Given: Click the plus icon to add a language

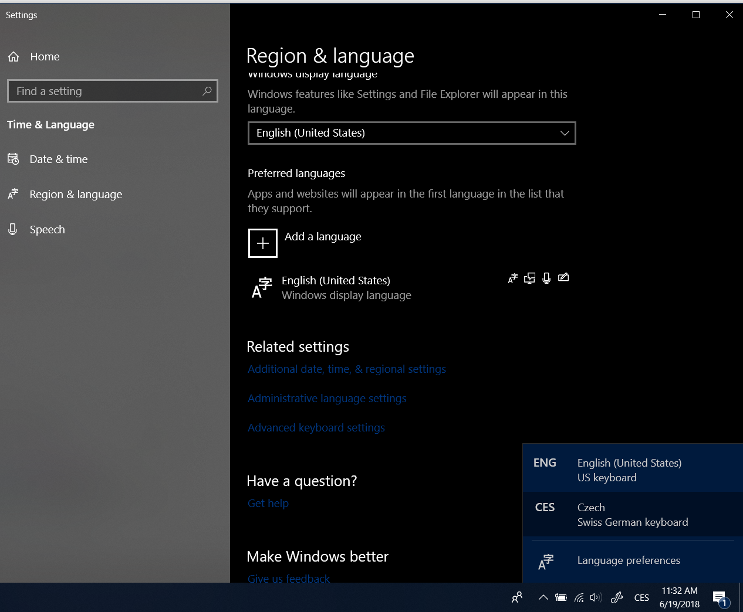Looking at the screenshot, I should tap(263, 243).
